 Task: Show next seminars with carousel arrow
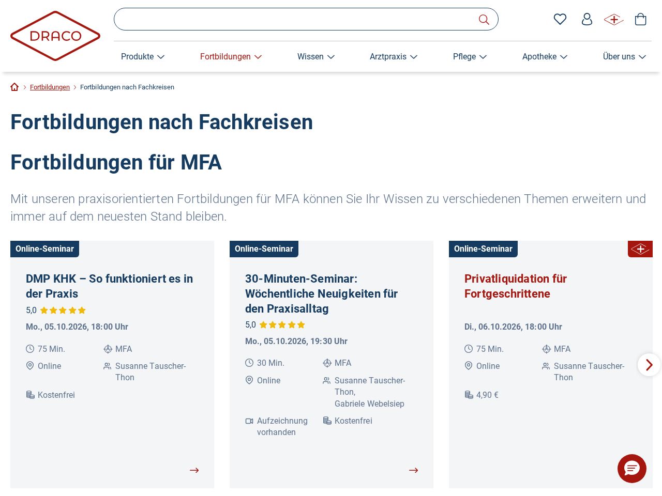649,365
